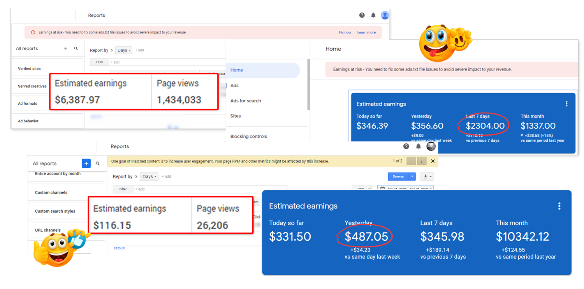Screen dimensions: 584x289
Task: Open Days dropdown in lower report
Action: [x=150, y=176]
